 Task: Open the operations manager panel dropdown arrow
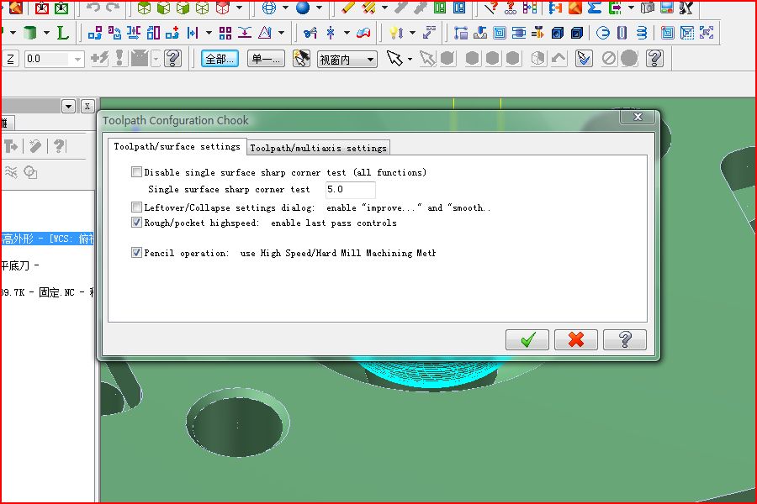pyautogui.click(x=69, y=106)
